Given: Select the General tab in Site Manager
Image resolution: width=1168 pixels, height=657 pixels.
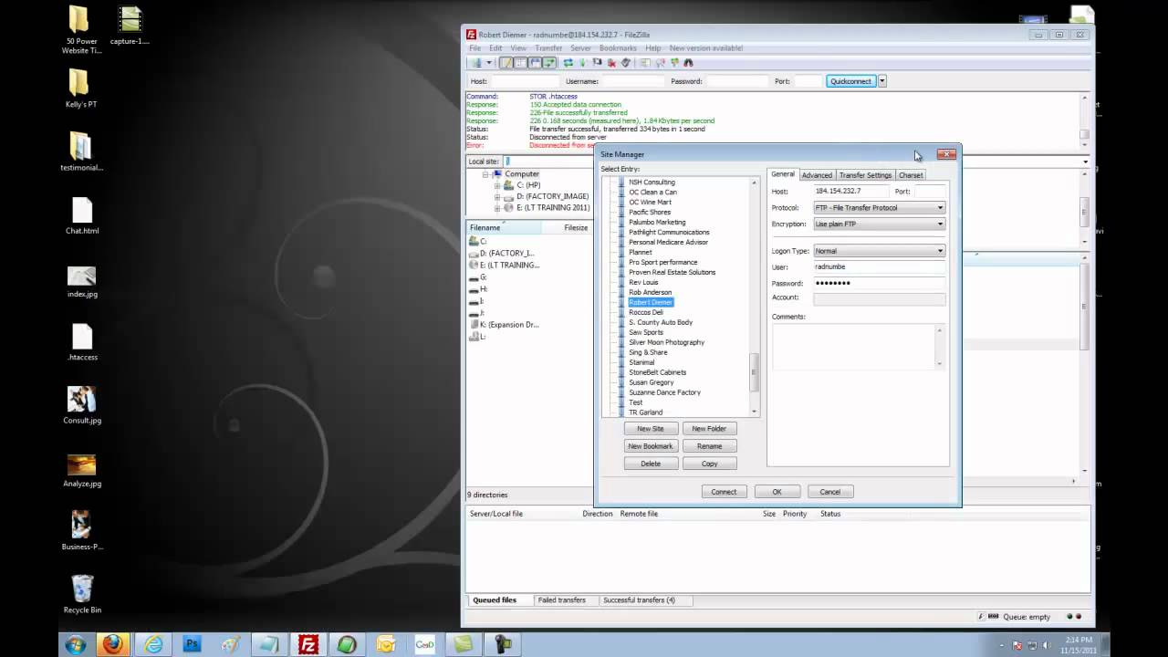Looking at the screenshot, I should [x=783, y=174].
